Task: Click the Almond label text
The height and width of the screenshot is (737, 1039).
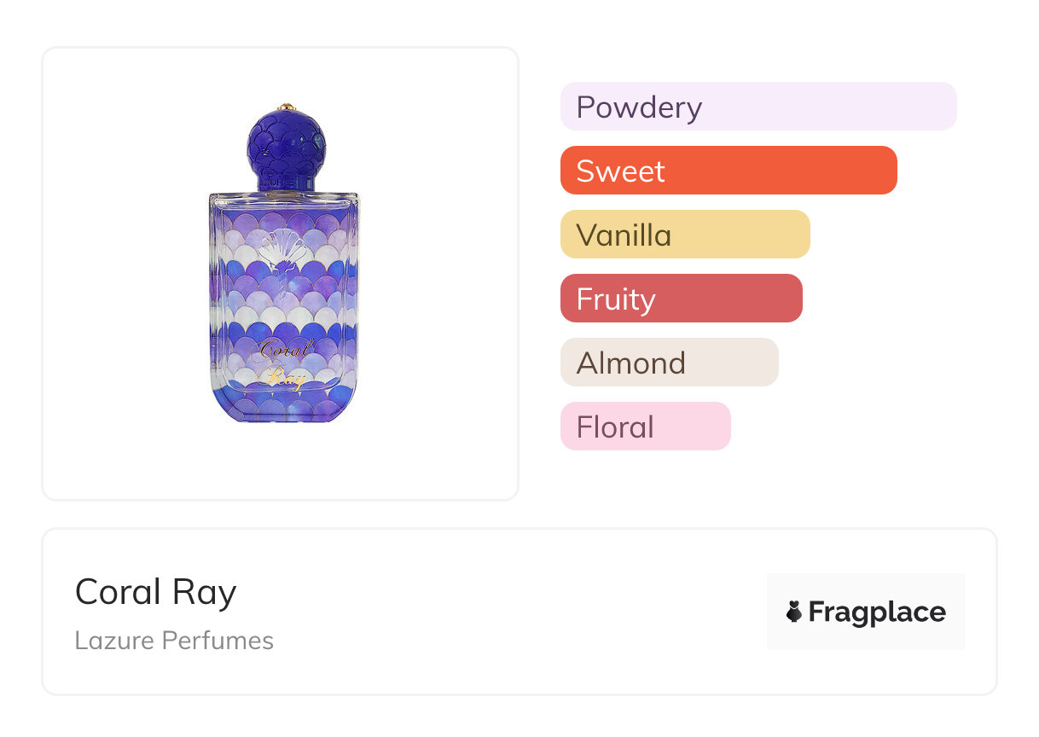Action: pos(630,363)
